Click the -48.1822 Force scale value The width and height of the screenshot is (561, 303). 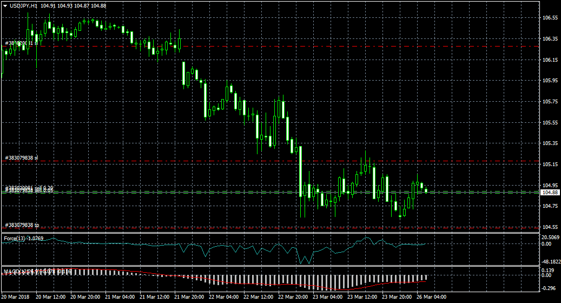click(550, 262)
